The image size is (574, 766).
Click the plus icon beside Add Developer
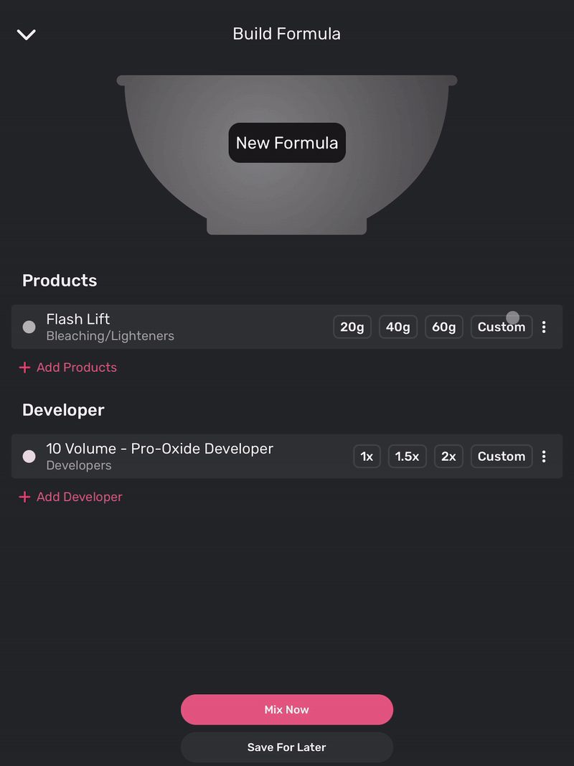[24, 497]
